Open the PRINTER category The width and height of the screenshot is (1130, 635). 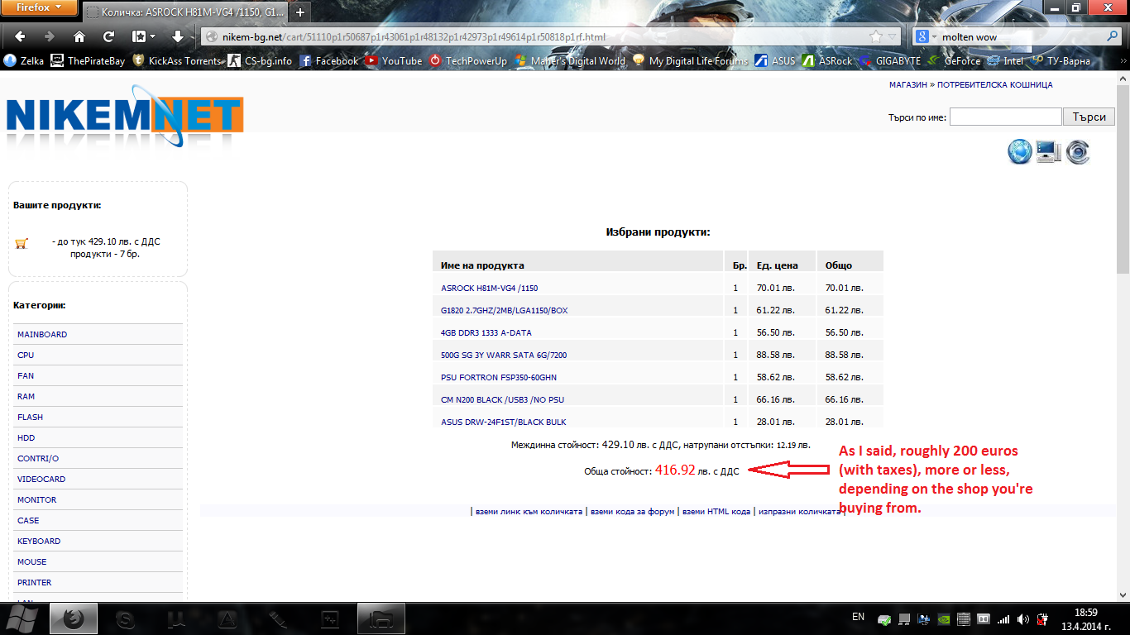[34, 582]
